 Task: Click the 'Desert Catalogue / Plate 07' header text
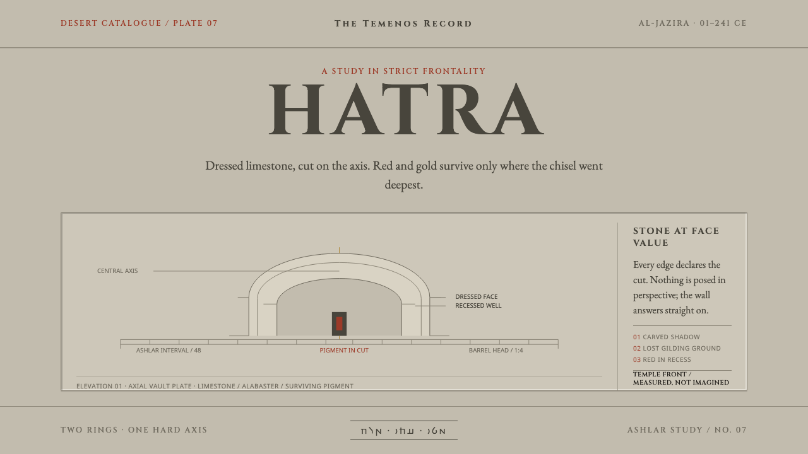click(x=139, y=23)
